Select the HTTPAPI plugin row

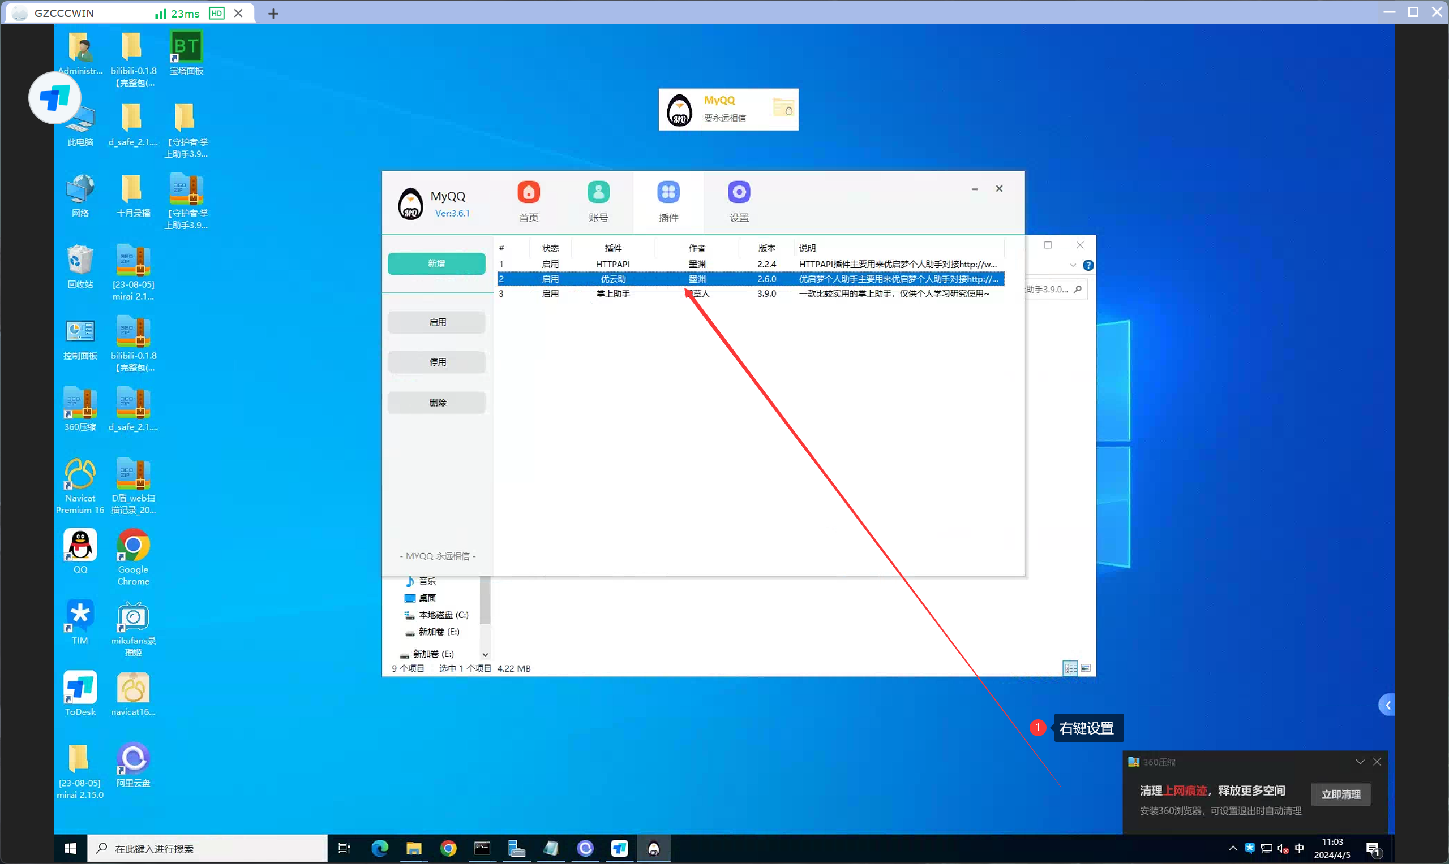(751, 264)
